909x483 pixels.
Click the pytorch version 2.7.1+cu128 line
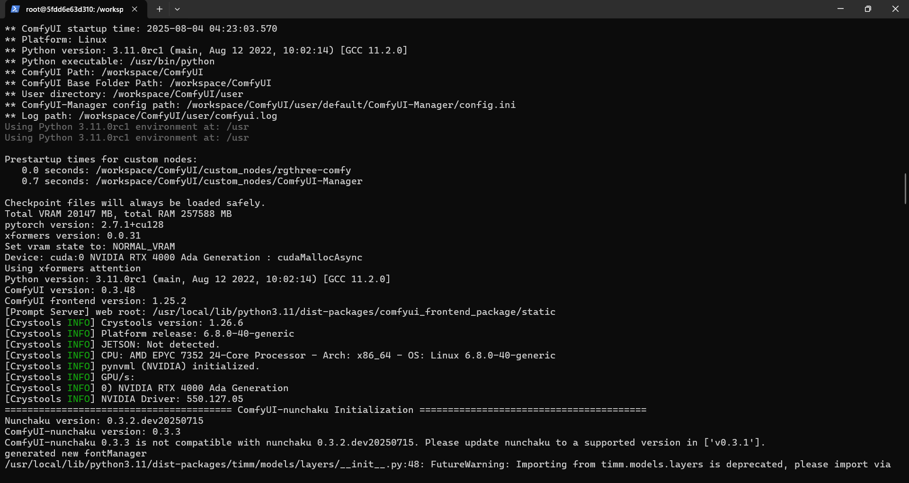coord(84,224)
